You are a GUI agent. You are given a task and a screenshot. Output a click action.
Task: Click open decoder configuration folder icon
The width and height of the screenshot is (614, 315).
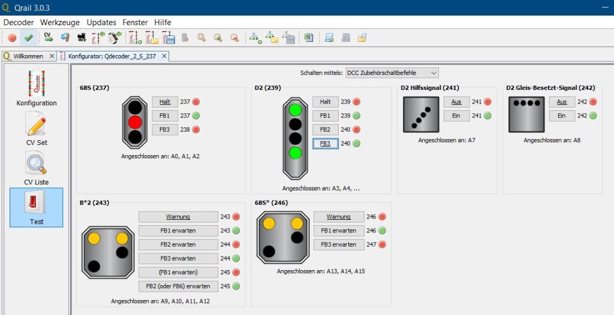point(152,38)
